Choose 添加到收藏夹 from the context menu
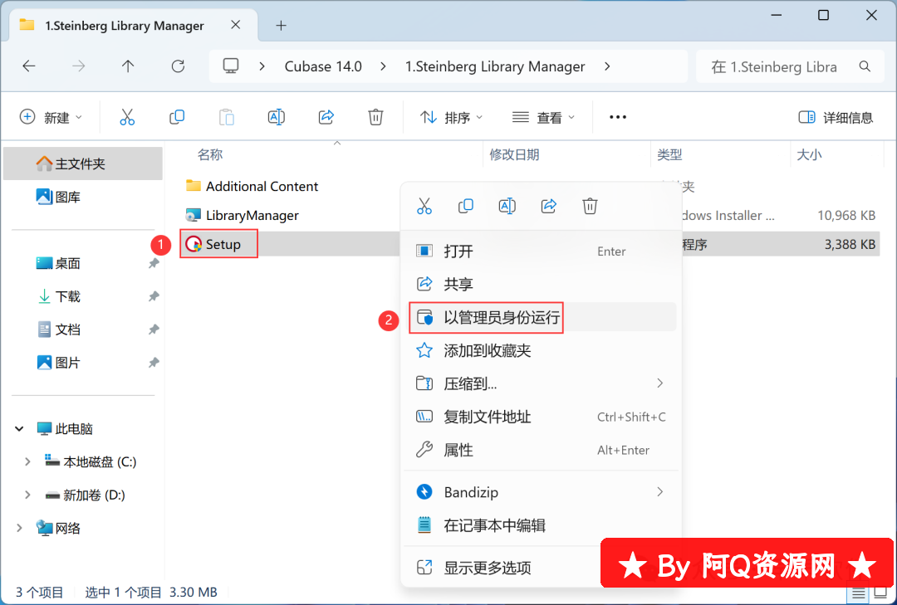Viewport: 897px width, 605px height. coord(542,350)
